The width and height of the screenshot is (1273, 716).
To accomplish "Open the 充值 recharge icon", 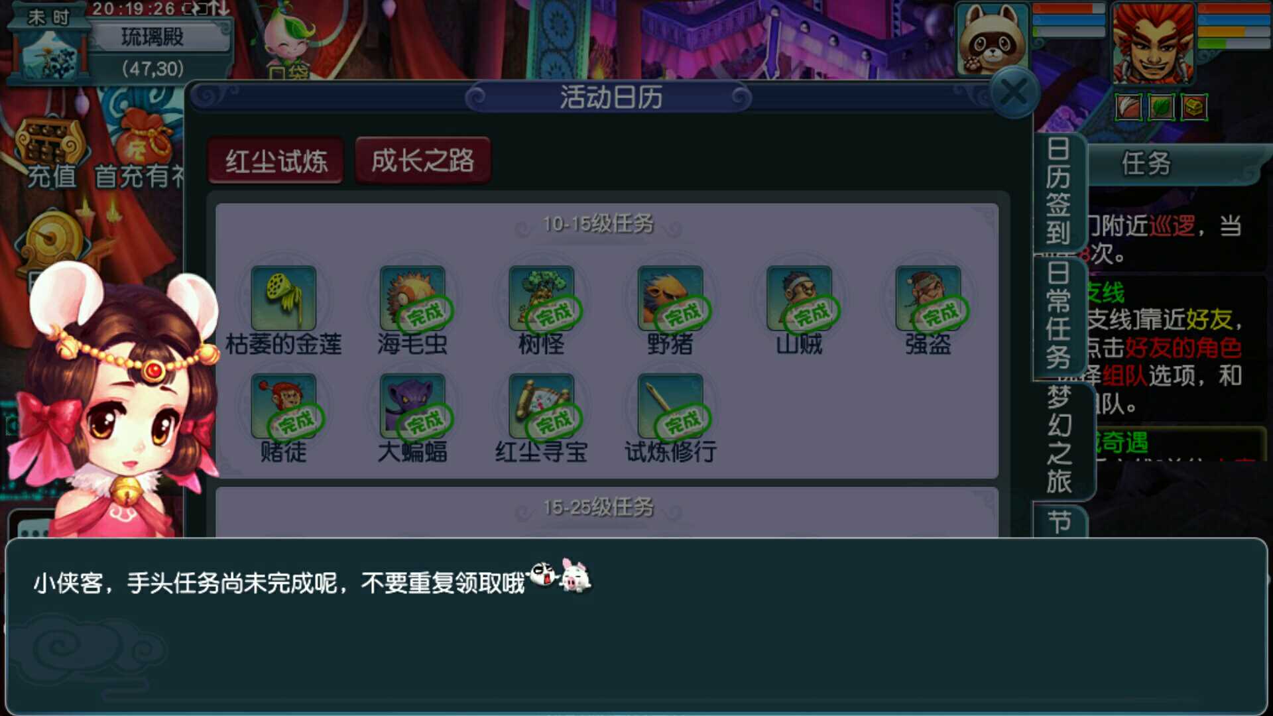I will (x=52, y=154).
